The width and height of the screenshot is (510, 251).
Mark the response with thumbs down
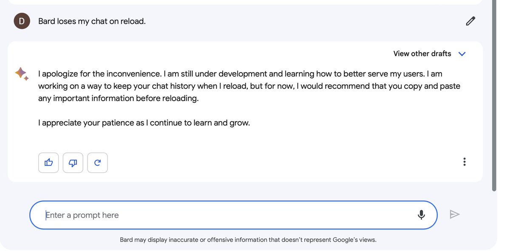pos(73,163)
